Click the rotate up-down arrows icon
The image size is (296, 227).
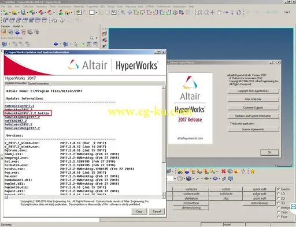point(232,13)
